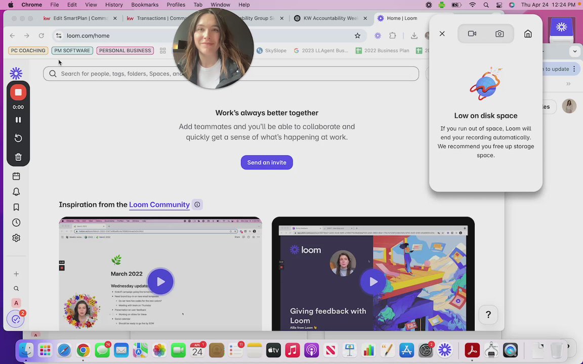This screenshot has height=364, width=583.
Task: Click the Loom extension icon in Chrome toolbar
Action: [x=378, y=36]
